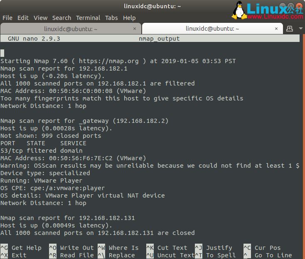
Task: Click 'All 1000 scanned ports on 192.168.182.131' line
Action: pyautogui.click(x=98, y=233)
